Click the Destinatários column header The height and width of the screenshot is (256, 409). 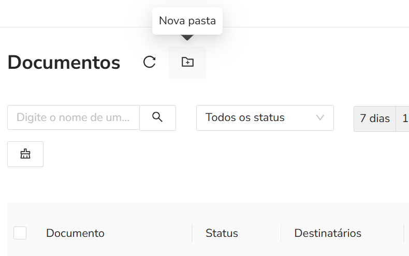[x=328, y=233]
